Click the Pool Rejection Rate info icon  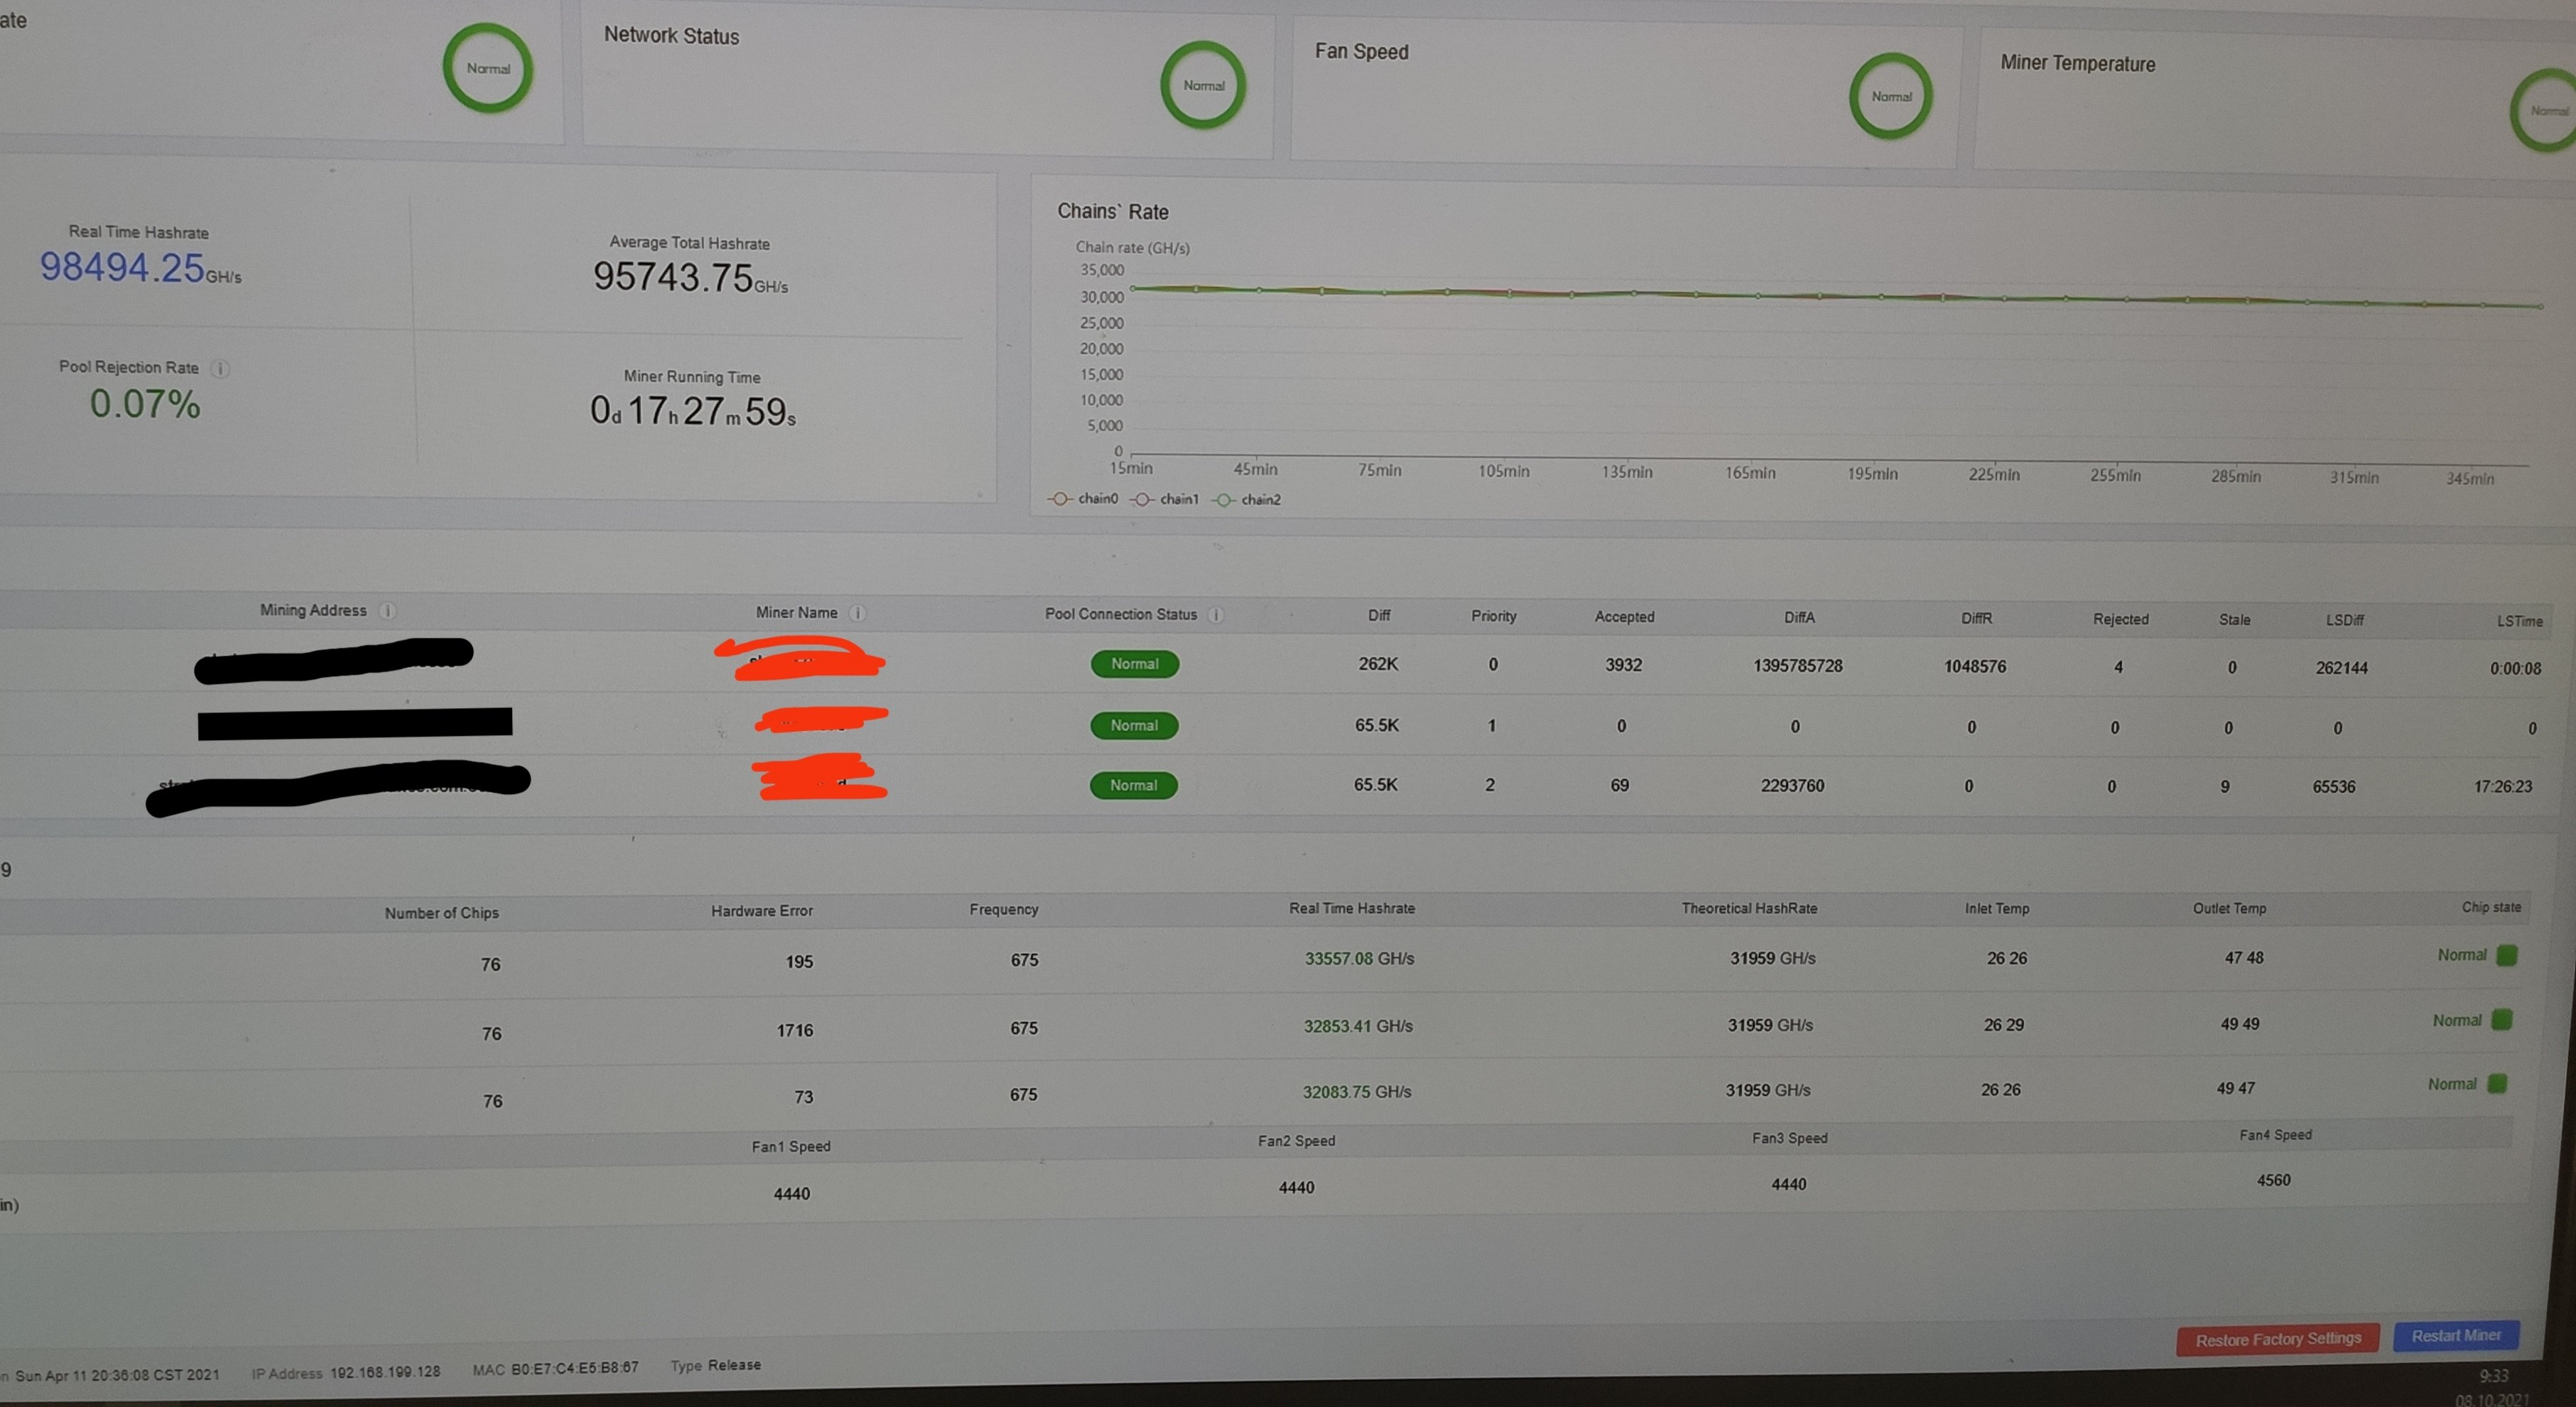[x=221, y=369]
